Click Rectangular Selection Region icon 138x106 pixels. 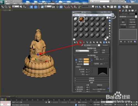(28, 7)
